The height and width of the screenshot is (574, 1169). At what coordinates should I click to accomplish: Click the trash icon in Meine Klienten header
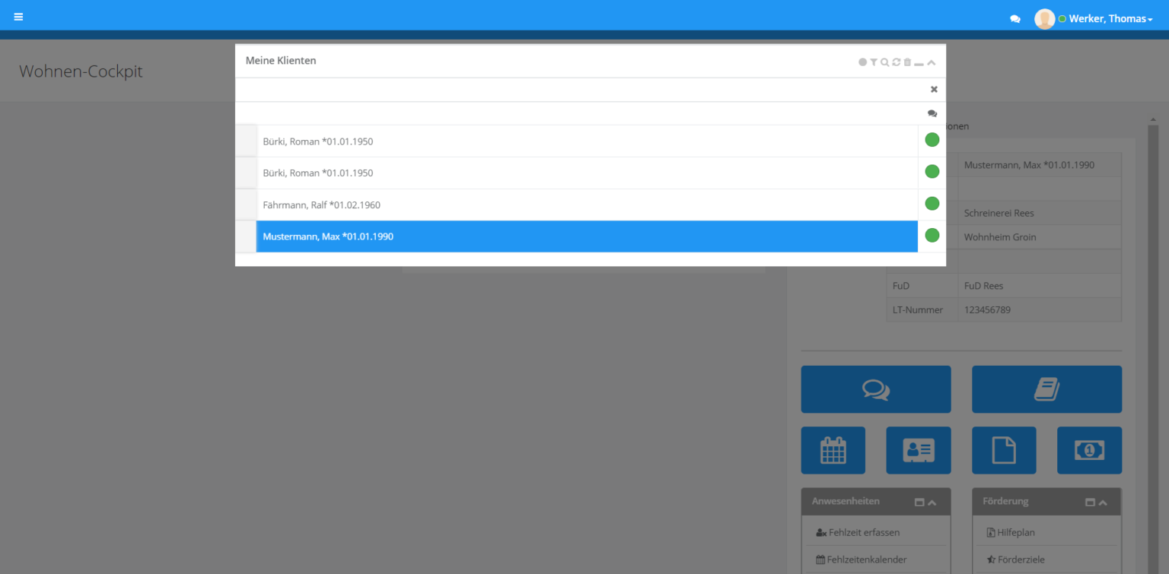(x=907, y=62)
